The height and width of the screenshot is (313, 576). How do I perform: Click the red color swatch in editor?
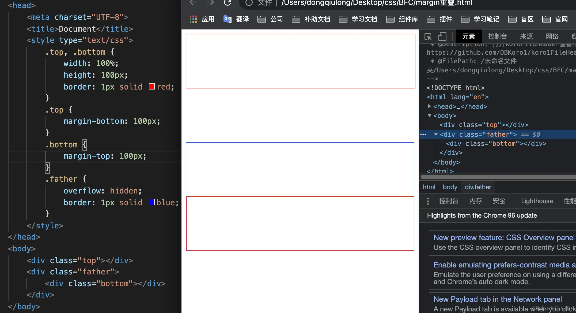click(x=152, y=87)
